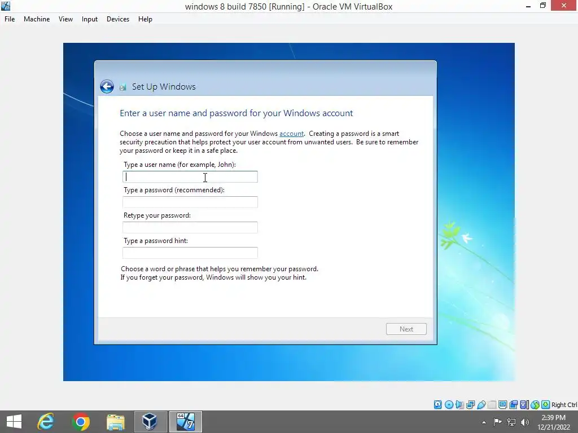Focus the user name input field
This screenshot has height=433, width=578.
[x=190, y=176]
